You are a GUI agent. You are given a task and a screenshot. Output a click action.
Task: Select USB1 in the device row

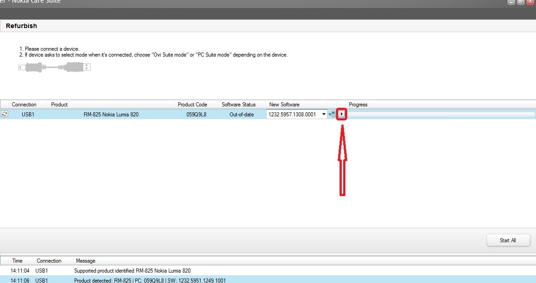pyautogui.click(x=28, y=115)
